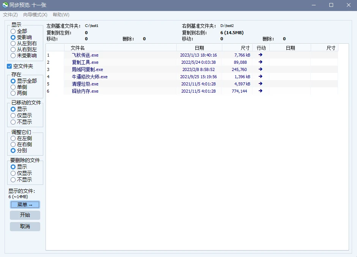Viewport: 357px width, 257px height.
Task: Open the 文件(Z) menu
Action: click(x=10, y=15)
